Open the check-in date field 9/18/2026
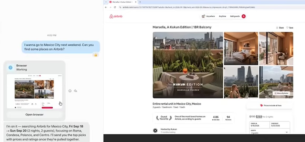This screenshot has width=305, height=142. click(259, 125)
